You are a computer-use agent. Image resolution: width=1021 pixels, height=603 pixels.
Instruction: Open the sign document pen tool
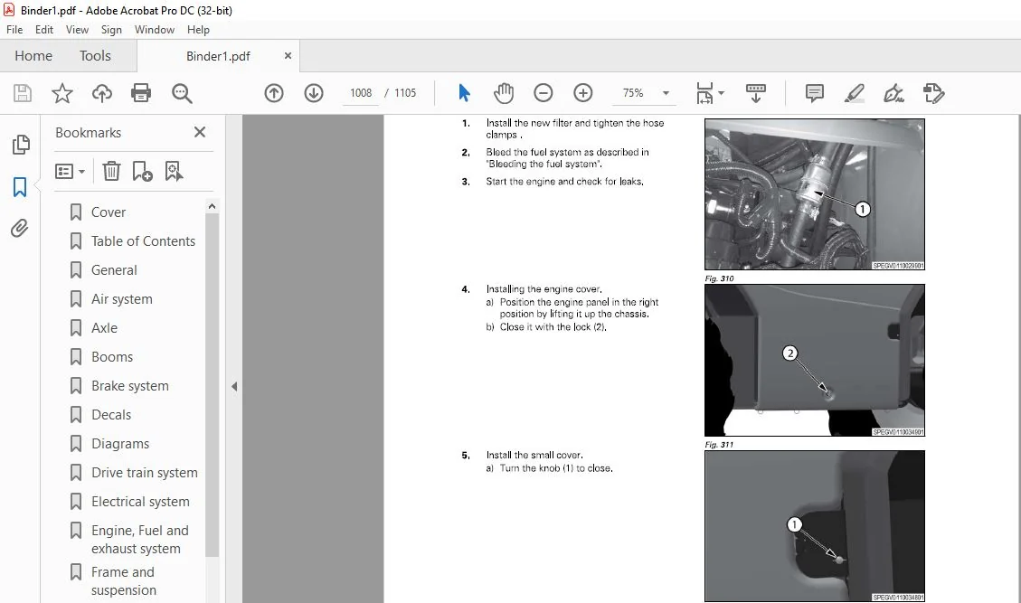coord(893,93)
